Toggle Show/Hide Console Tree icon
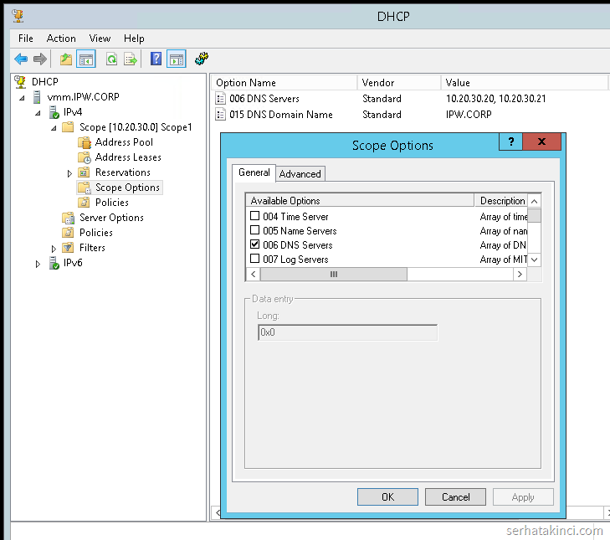 (85, 59)
